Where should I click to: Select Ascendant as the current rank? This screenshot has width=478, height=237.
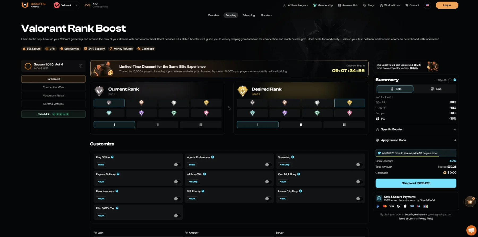174,113
